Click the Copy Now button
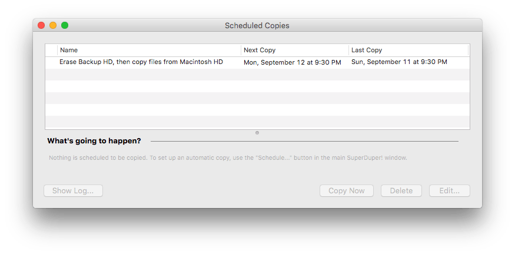The image size is (515, 255). point(347,191)
